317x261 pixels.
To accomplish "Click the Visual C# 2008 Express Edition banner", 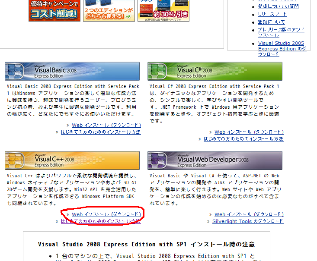I will click(215, 71).
